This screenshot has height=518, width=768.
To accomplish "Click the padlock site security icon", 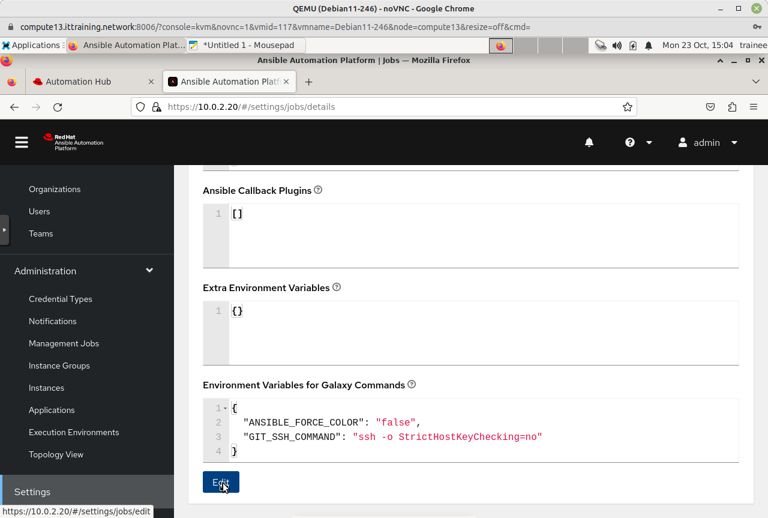I will pos(157,107).
